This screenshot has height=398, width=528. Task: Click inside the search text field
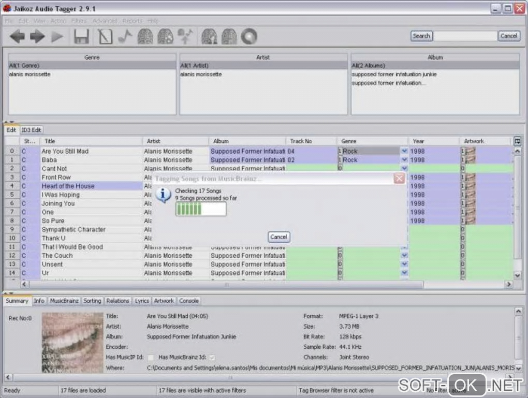coord(465,36)
